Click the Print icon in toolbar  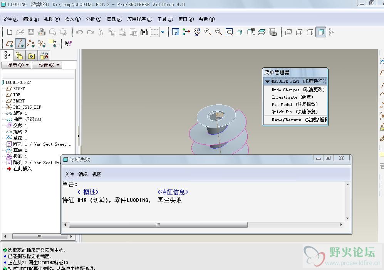(42, 32)
